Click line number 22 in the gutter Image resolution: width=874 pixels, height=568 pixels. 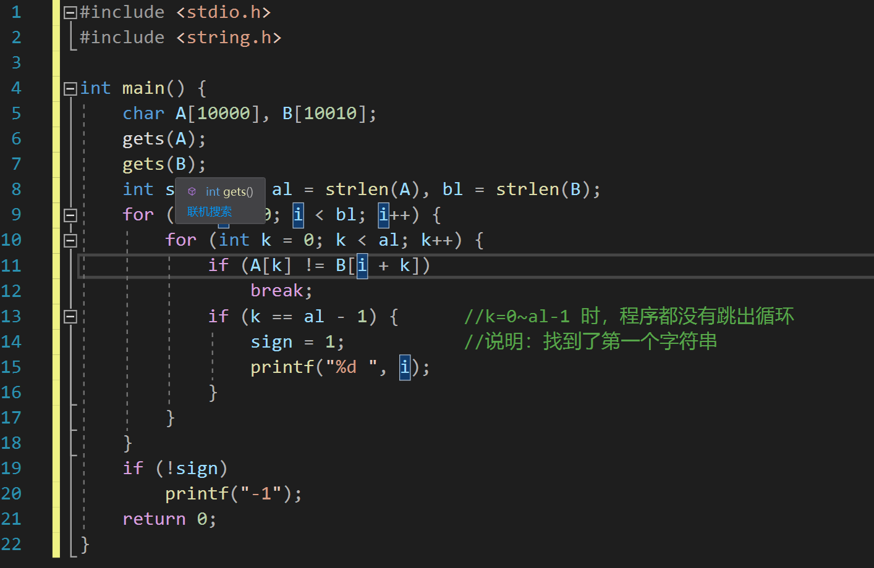[11, 544]
